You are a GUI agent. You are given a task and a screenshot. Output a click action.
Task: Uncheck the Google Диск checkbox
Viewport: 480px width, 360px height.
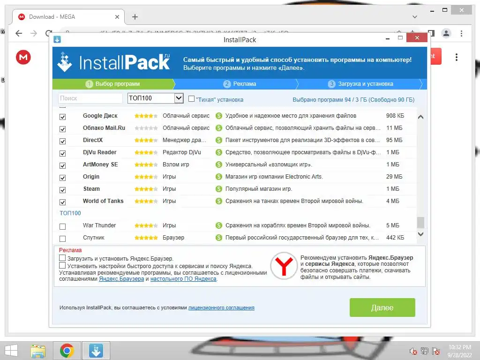click(62, 117)
